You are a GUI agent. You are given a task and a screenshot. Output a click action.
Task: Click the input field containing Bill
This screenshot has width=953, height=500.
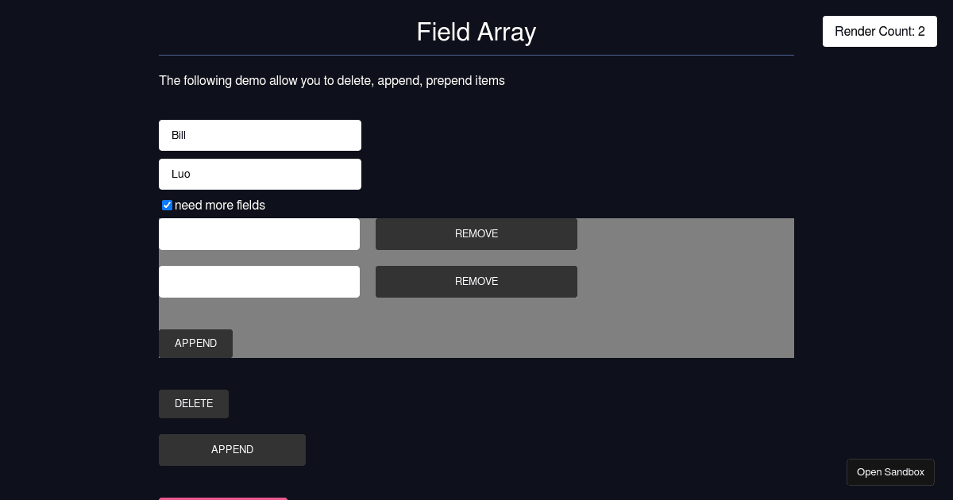[x=260, y=135]
